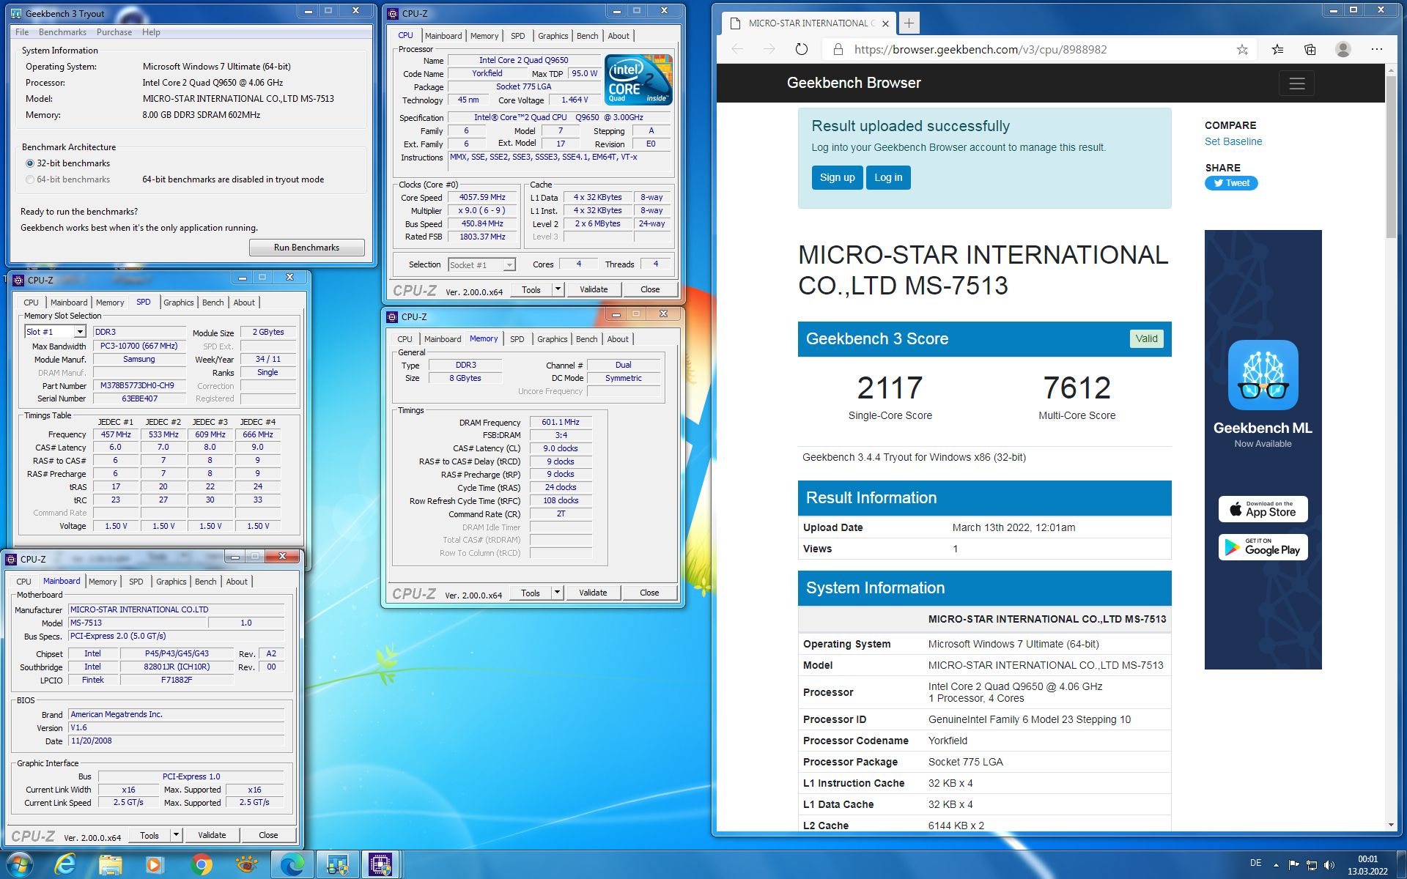Viewport: 1407px width, 879px height.
Task: Click Download on the App Store badge
Action: click(x=1263, y=509)
